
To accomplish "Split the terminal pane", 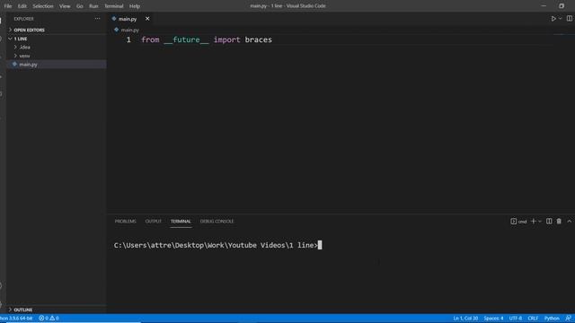I will (549, 222).
